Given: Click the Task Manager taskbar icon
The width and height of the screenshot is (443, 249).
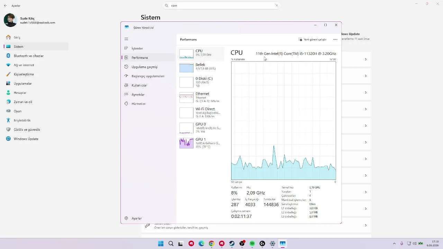Looking at the screenshot, I should (x=283, y=243).
